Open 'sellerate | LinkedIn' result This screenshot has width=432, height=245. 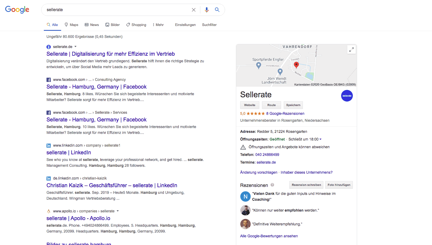(69, 152)
